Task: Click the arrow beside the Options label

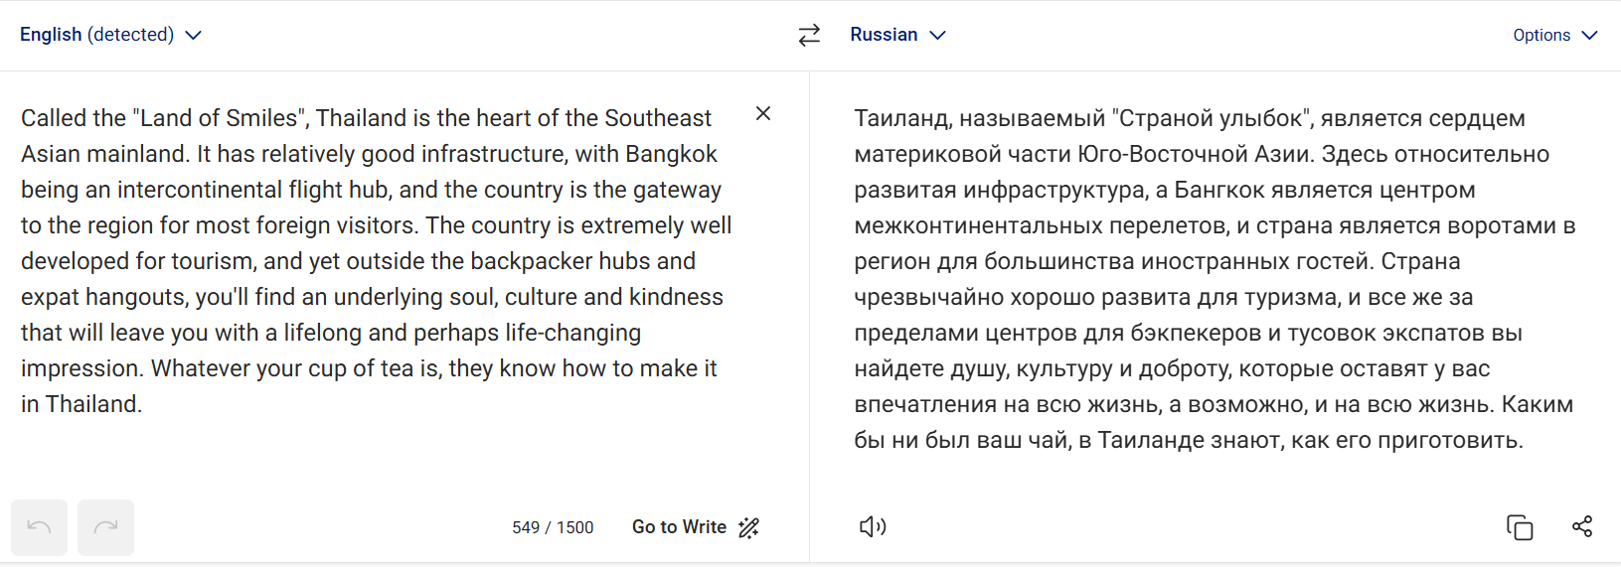Action: click(1589, 35)
